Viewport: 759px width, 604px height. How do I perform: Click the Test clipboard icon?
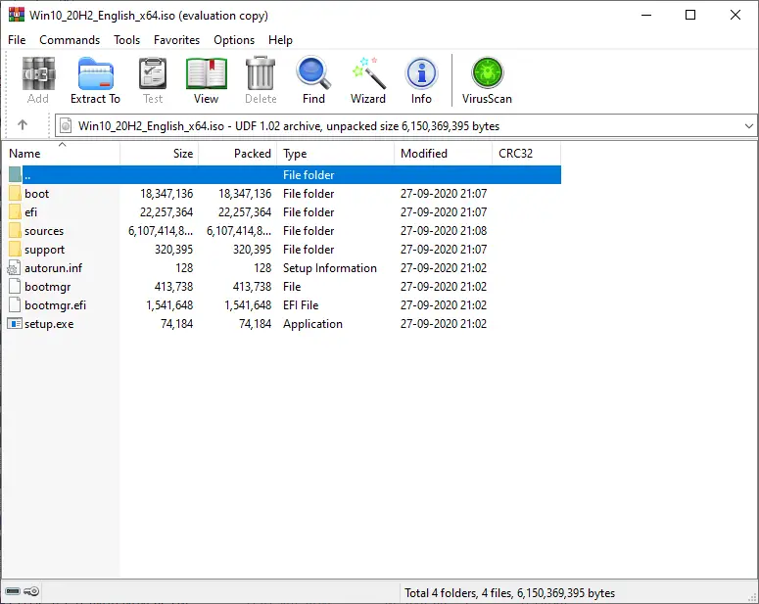tap(153, 73)
